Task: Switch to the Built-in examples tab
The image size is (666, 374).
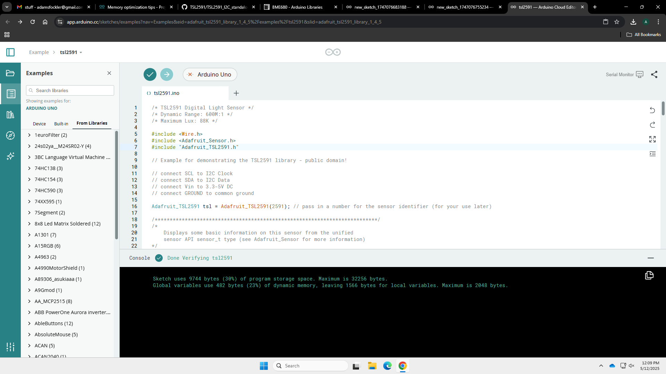Action: point(61,124)
